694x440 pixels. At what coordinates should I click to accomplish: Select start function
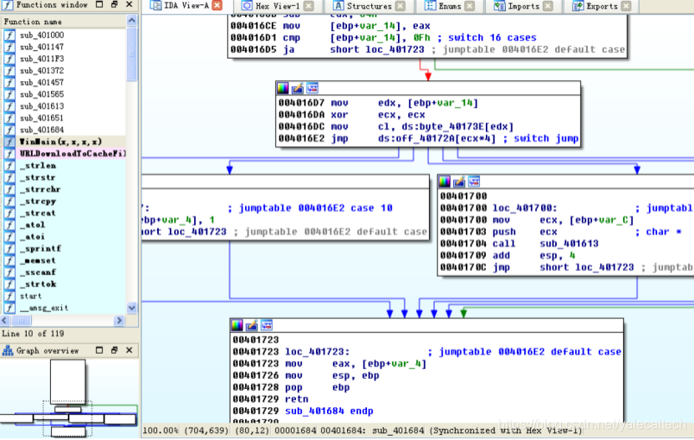[31, 296]
